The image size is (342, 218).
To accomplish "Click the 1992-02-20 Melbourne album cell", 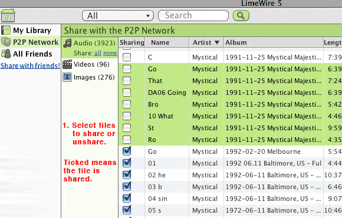I will coord(263,151).
